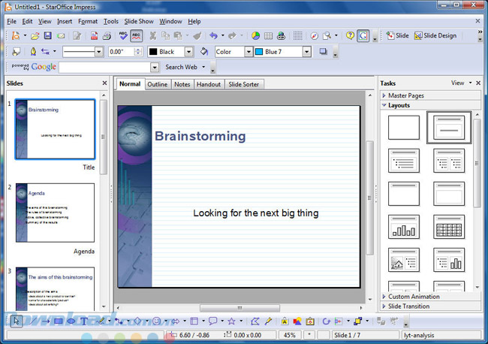Click the paint bucket Area icon
This screenshot has height=344, width=488.
[x=203, y=52]
